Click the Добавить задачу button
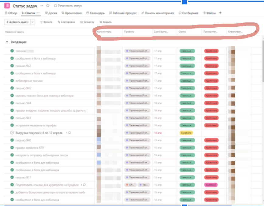 coord(17,22)
